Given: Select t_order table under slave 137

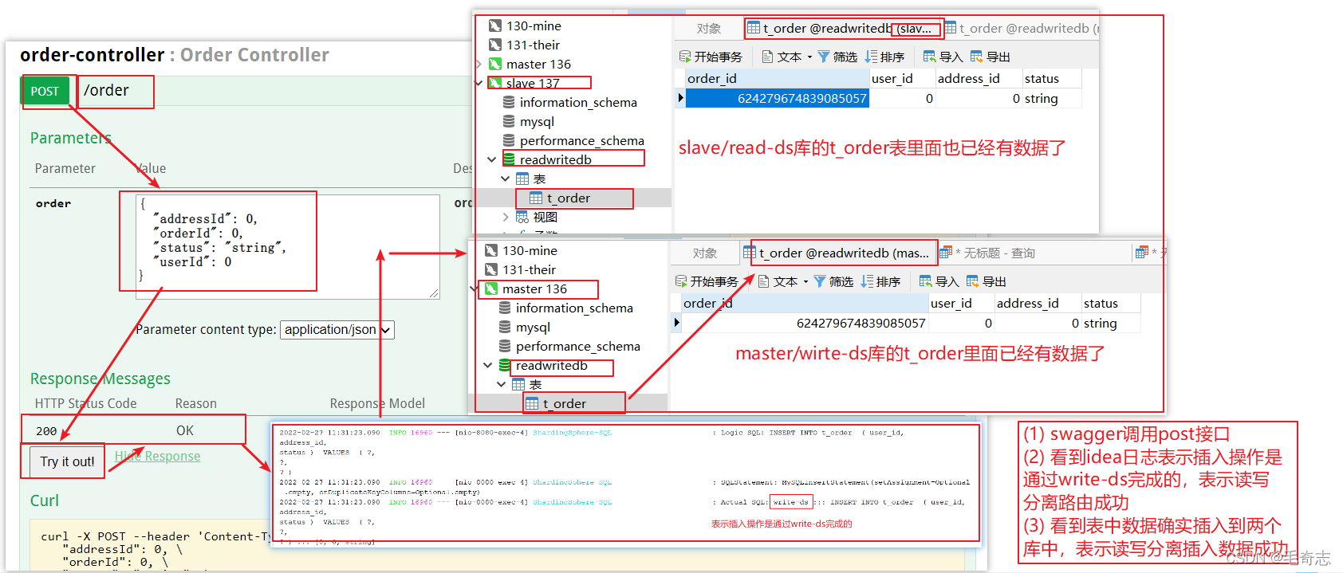Looking at the screenshot, I should tap(568, 198).
